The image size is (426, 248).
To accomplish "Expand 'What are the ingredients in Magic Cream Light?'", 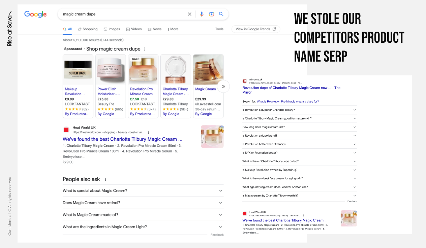I will click(x=143, y=227).
